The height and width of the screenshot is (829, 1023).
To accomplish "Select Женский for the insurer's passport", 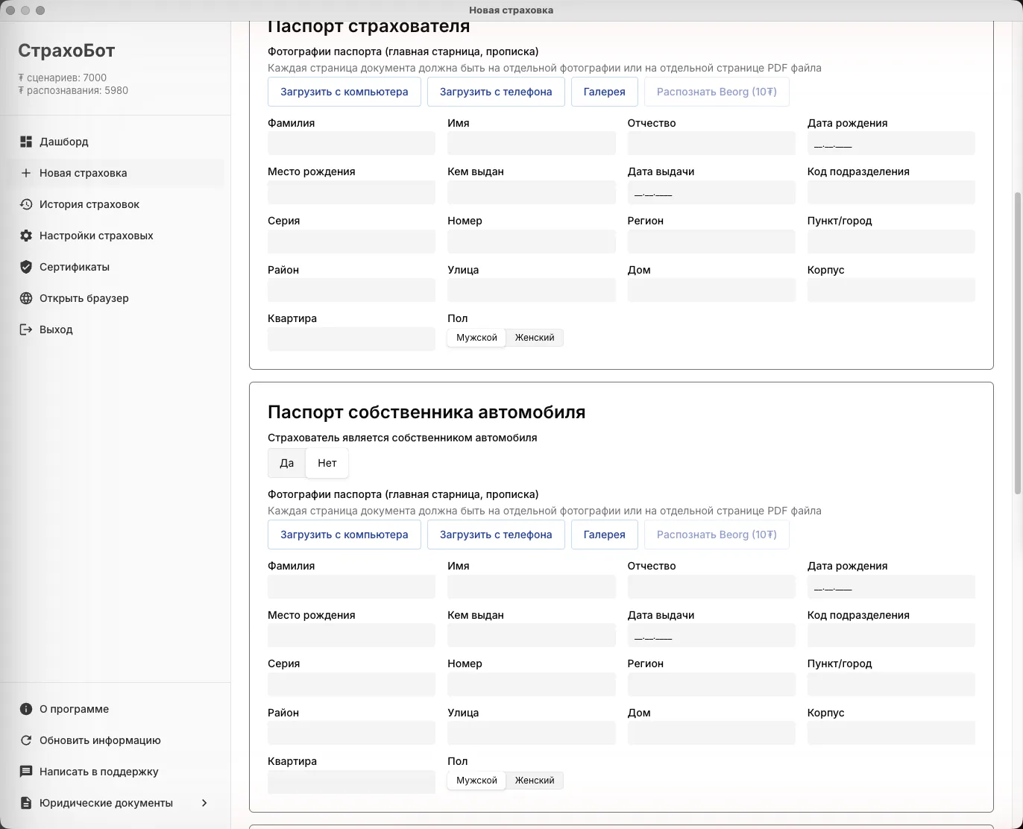I will (535, 338).
